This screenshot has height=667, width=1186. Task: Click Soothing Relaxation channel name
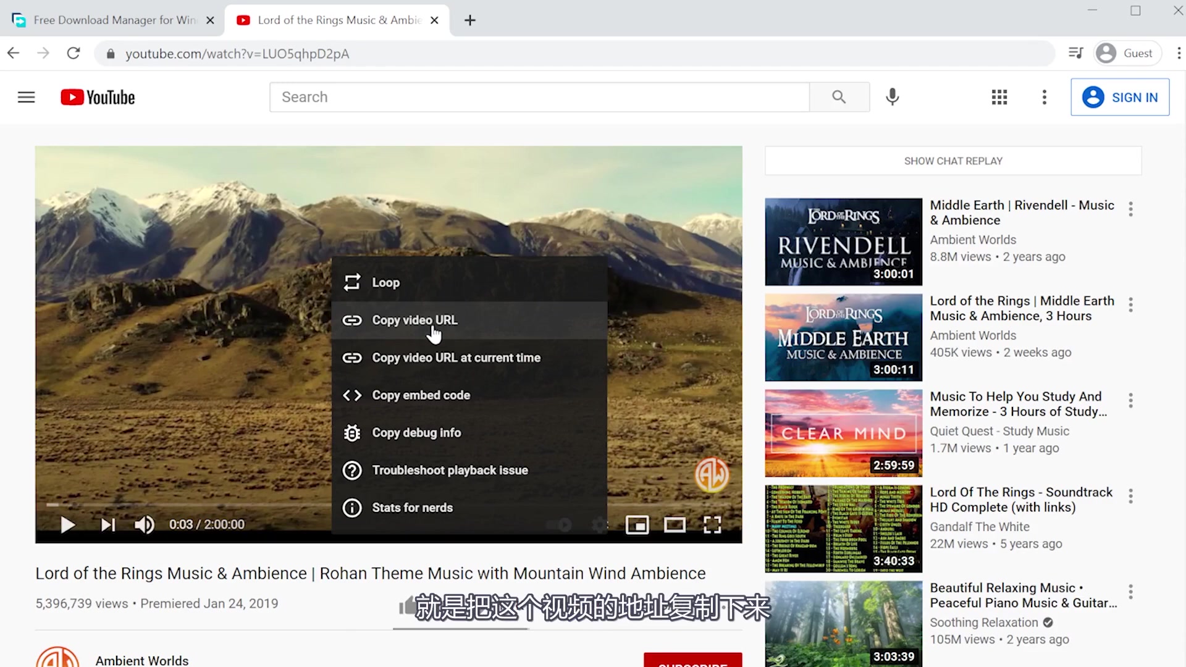[984, 623]
